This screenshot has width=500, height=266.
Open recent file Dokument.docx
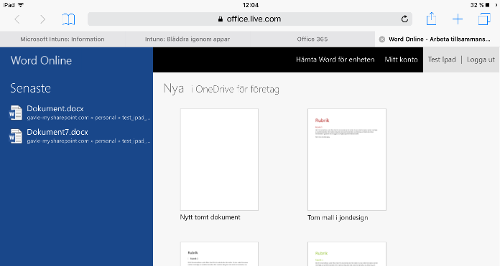pyautogui.click(x=55, y=108)
